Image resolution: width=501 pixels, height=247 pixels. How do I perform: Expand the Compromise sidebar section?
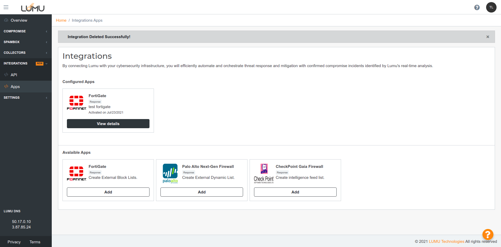coord(26,31)
